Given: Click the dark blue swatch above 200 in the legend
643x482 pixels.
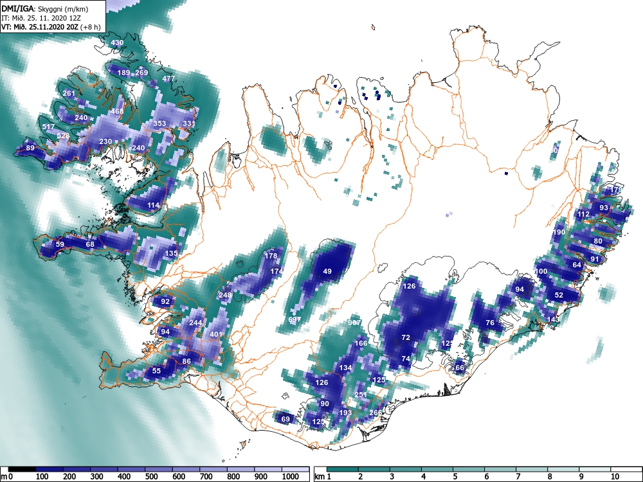Looking at the screenshot, I should click(77, 469).
